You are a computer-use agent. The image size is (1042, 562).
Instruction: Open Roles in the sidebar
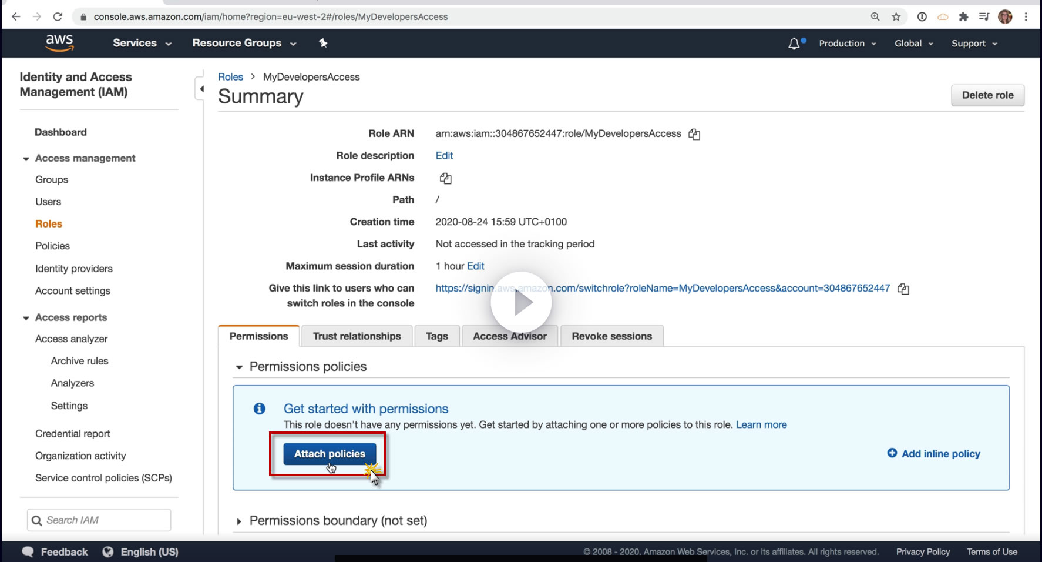point(49,224)
